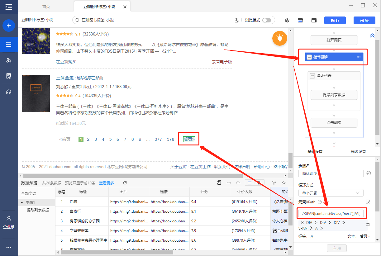Click the 查看更多 link
The height and width of the screenshot is (256, 381).
pyautogui.click(x=107, y=183)
